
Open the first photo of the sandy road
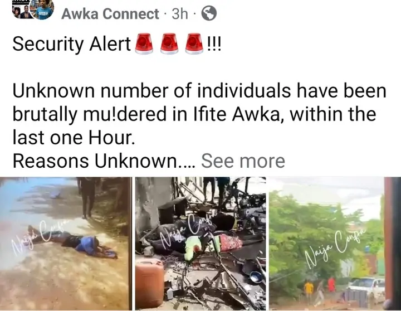click(66, 244)
